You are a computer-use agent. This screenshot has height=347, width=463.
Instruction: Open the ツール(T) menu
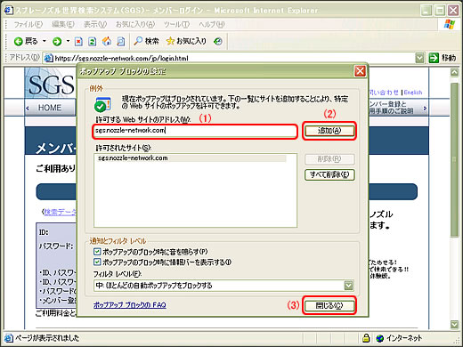point(177,24)
